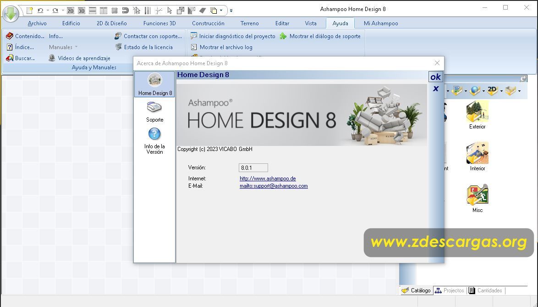Click the vertical tile windows icon

(x=103, y=11)
